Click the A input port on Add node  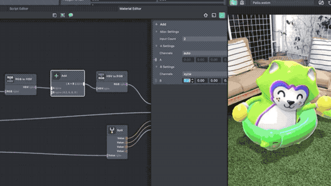52,88
